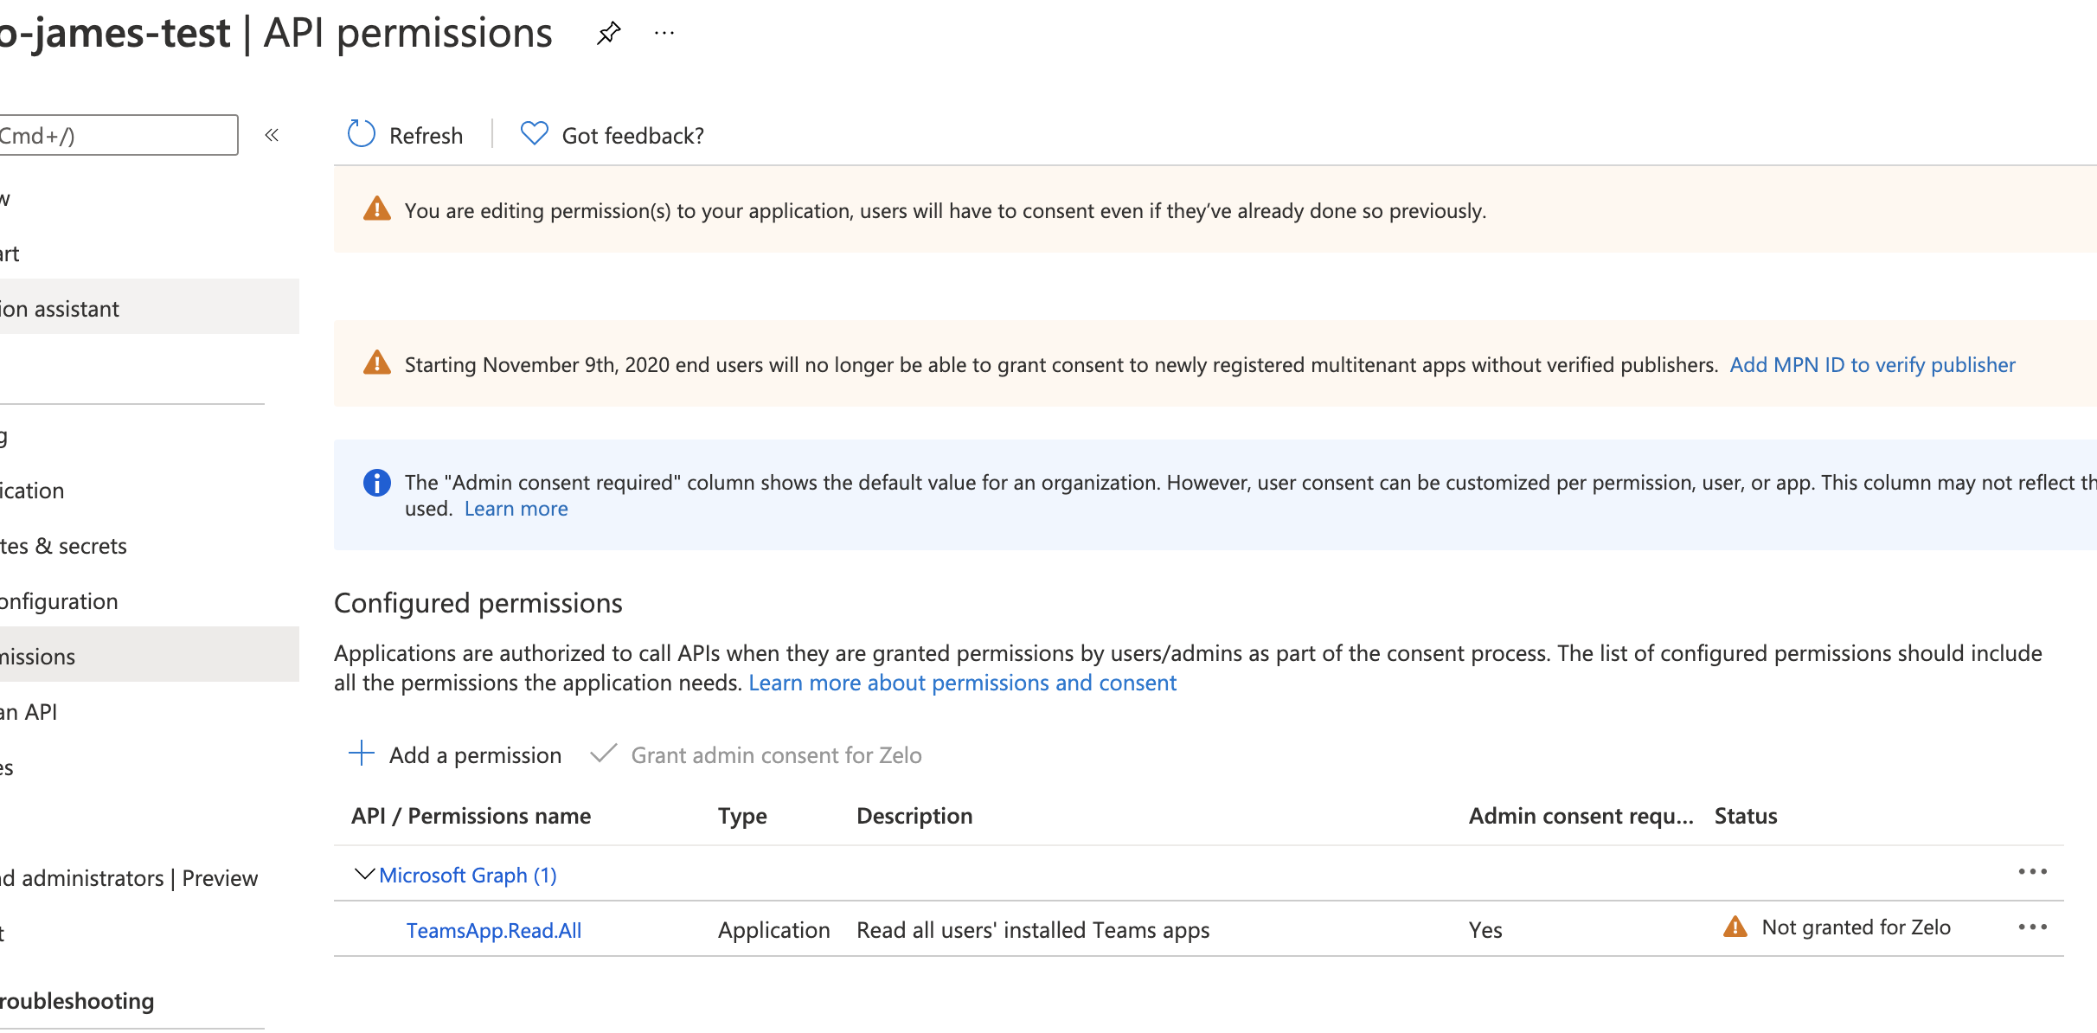
Task: Pin the API permissions page
Action: click(x=607, y=33)
